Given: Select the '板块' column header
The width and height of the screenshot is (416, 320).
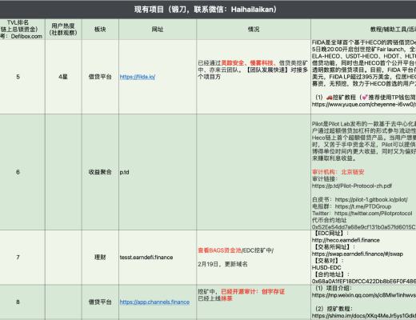Looking at the screenshot, I should point(100,30).
